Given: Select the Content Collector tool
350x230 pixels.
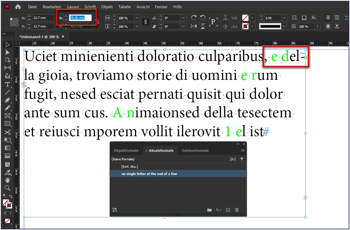Looking at the screenshot, I should (8, 76).
